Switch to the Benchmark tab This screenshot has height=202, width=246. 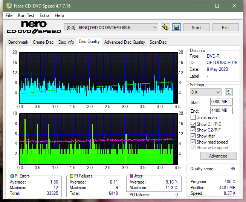(18, 42)
